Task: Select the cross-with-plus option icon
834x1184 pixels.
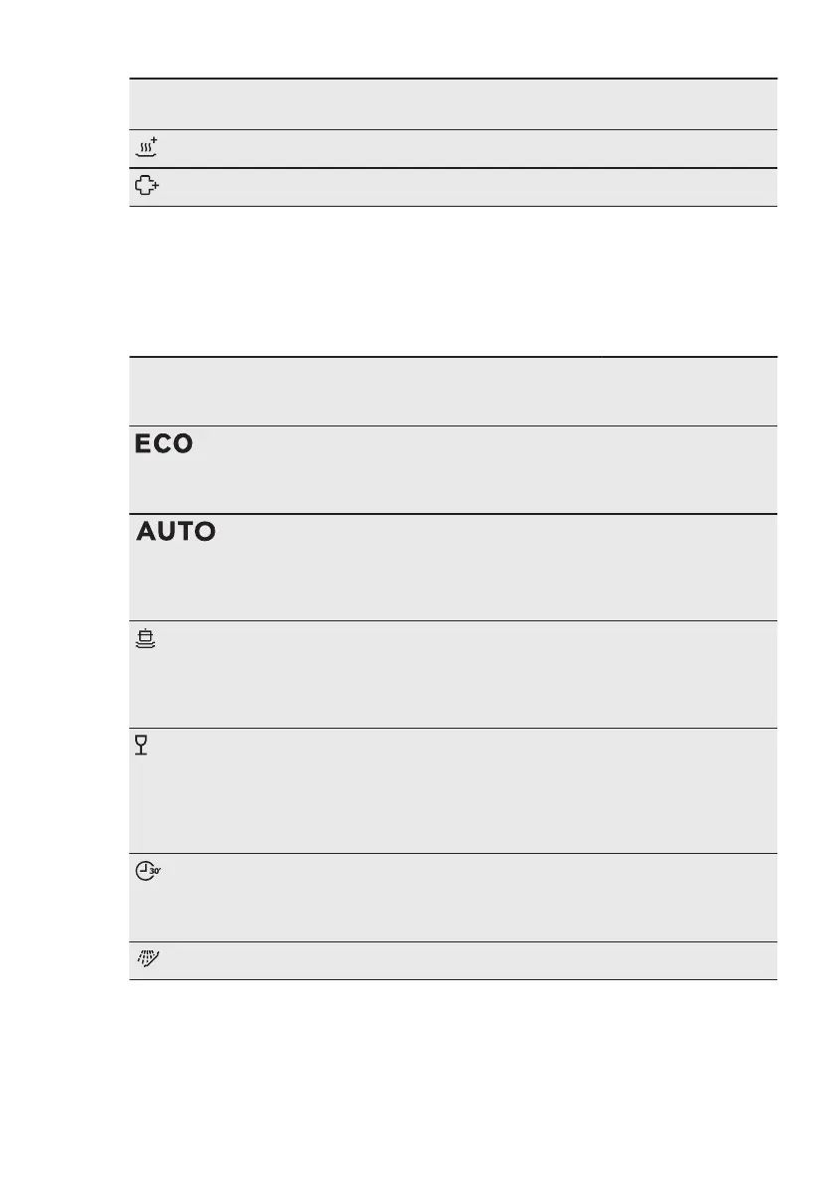Action: [146, 188]
